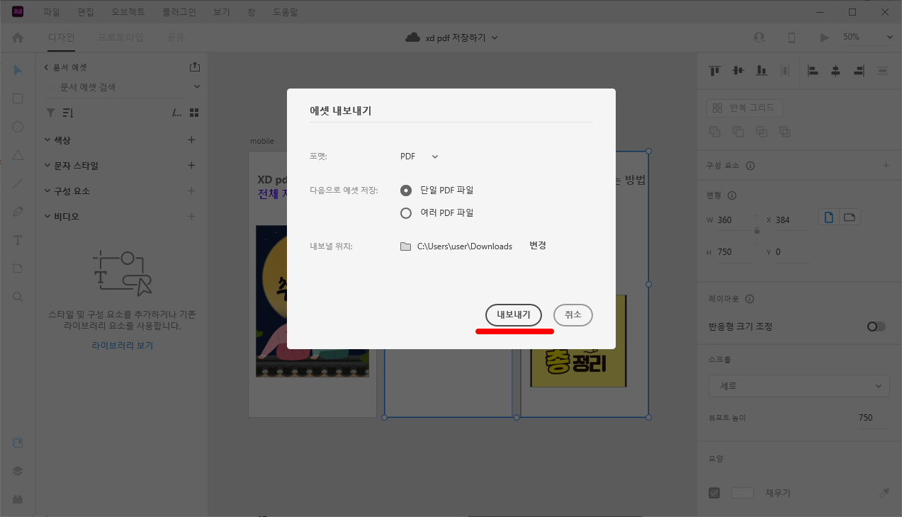Select the Pen tool
The image size is (902, 517).
tap(17, 211)
